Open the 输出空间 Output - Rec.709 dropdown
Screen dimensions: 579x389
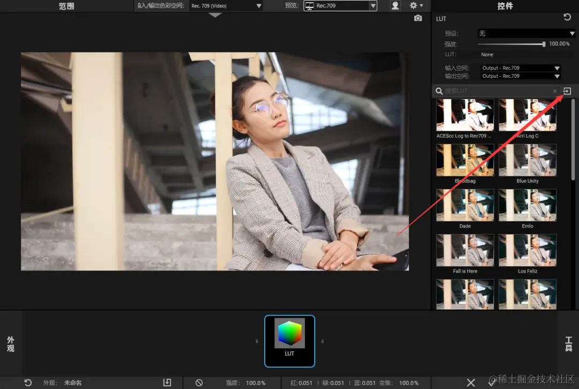(x=521, y=76)
